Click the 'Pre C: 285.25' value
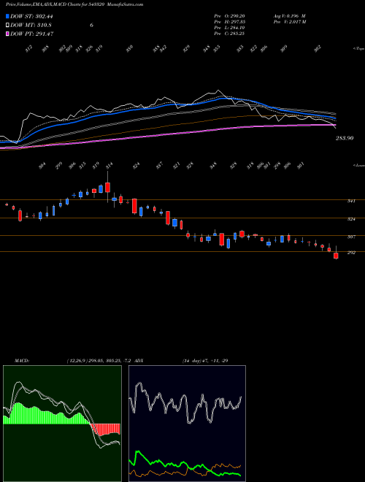Screen dimensions: 365x482 point(229,34)
